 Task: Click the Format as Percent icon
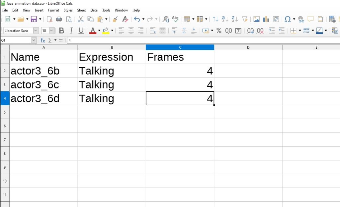[x=219, y=31]
